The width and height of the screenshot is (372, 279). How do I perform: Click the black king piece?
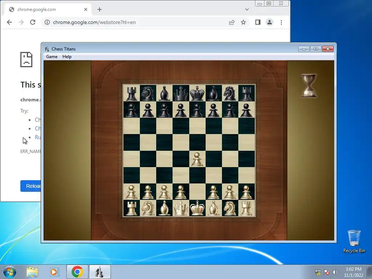click(197, 93)
